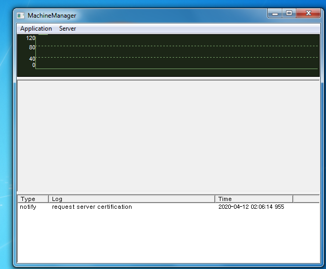
Task: Select timestamp 2020-04-12 02:06:14 955
Action: point(251,207)
